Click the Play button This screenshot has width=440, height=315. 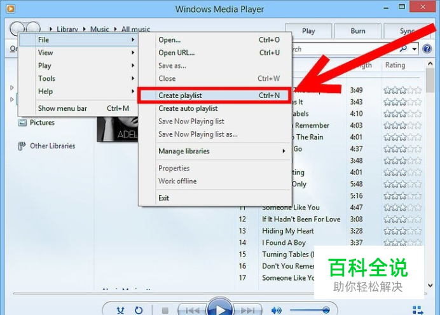tap(220, 309)
